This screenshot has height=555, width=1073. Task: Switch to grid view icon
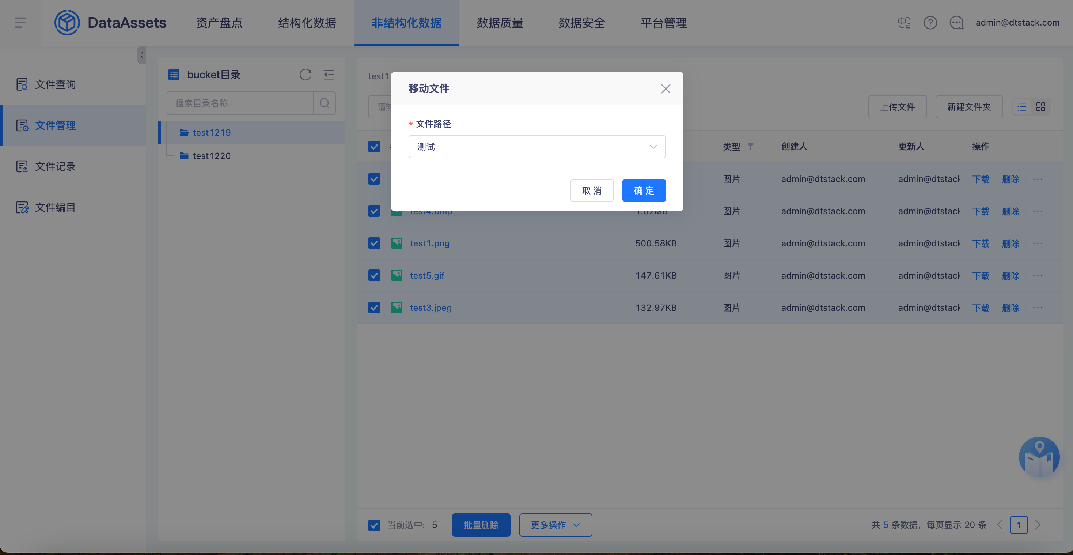pos(1040,107)
